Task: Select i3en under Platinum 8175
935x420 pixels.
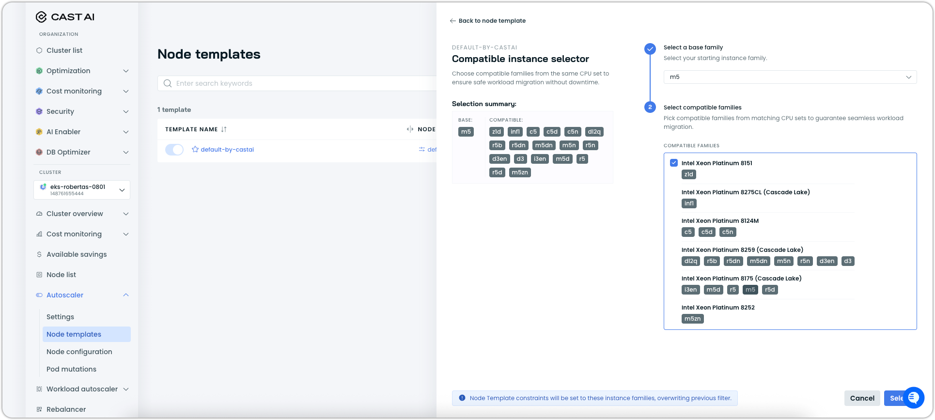Action: (x=691, y=290)
